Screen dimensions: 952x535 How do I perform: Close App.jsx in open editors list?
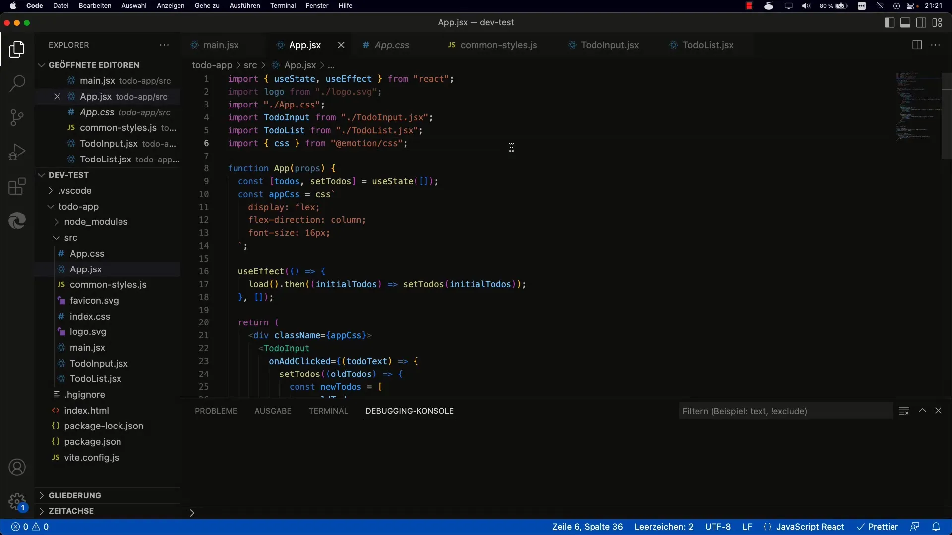pyautogui.click(x=57, y=97)
